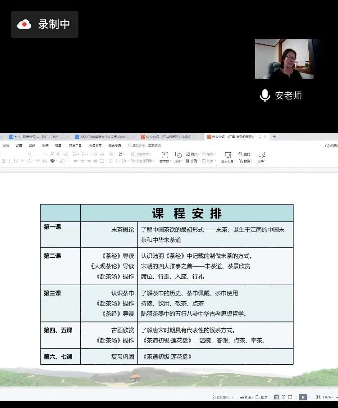Image resolution: width=338 pixels, height=408 pixels.
Task: Toggle the notes (备注) pane
Action: point(246,397)
